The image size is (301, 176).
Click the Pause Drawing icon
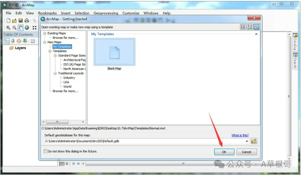point(78,164)
